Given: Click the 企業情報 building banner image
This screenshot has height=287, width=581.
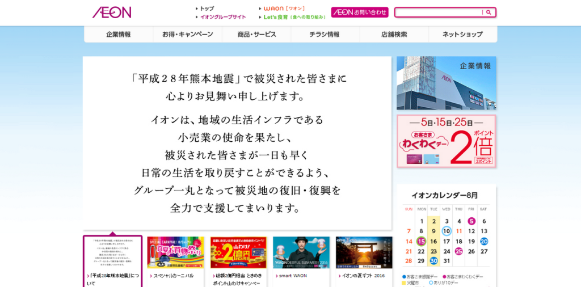Looking at the screenshot, I should point(446,83).
